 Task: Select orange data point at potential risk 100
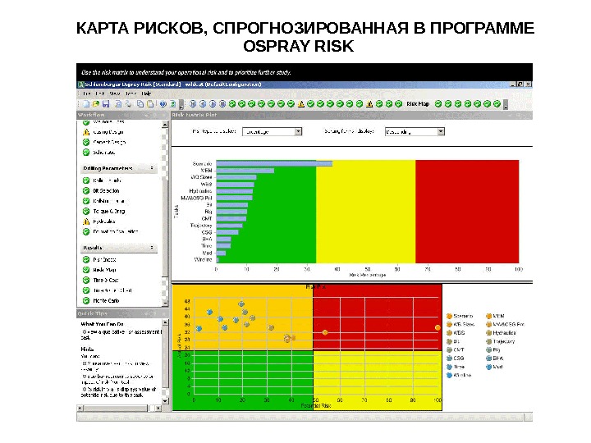pyautogui.click(x=438, y=327)
